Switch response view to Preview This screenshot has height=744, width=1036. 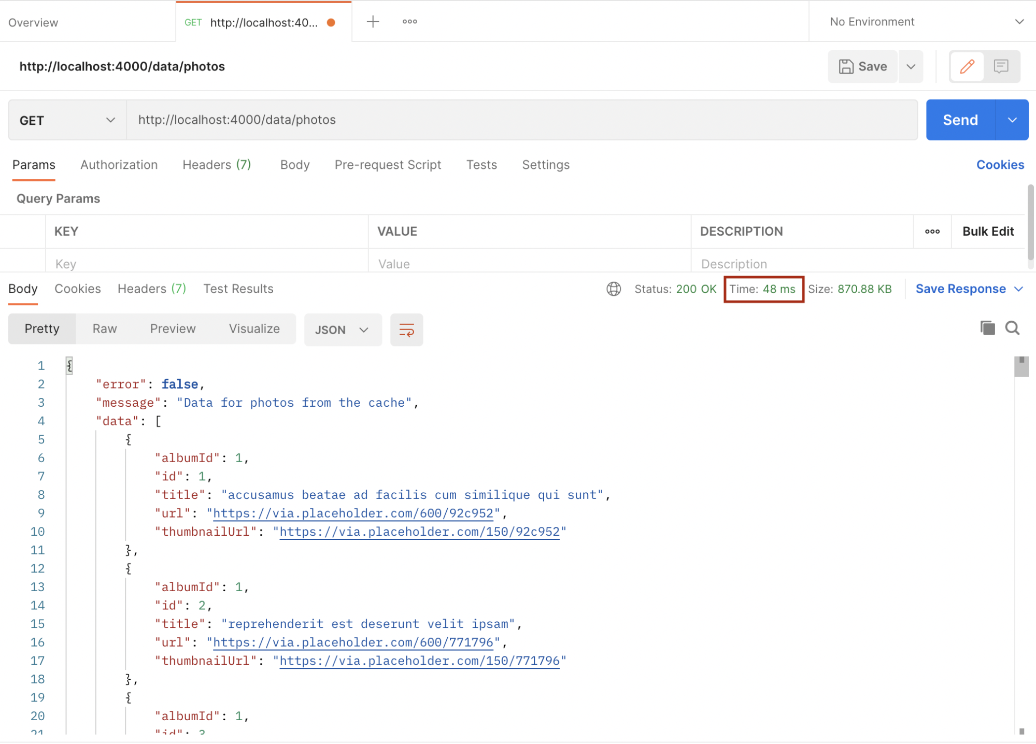coord(173,328)
